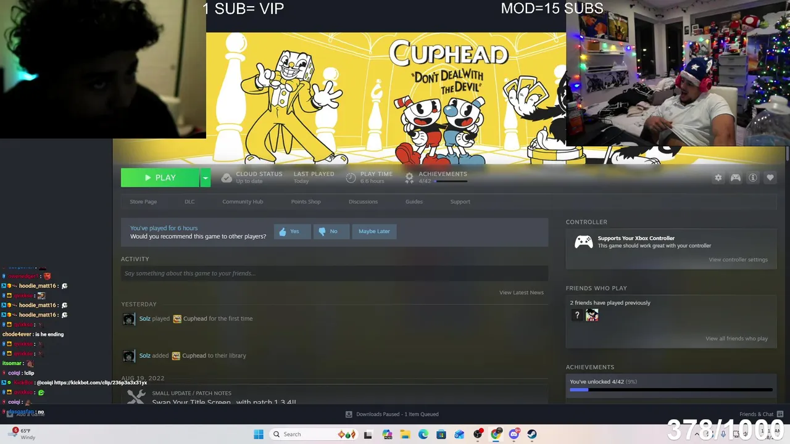This screenshot has height=444, width=790.
Task: Open Friends & Chat icon
Action: pos(780,414)
